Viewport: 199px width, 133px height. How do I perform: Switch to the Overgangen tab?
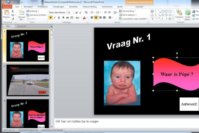(x=58, y=7)
